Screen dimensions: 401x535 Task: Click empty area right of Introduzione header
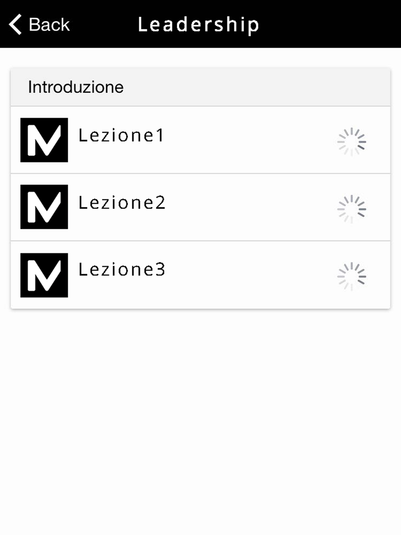click(261, 87)
